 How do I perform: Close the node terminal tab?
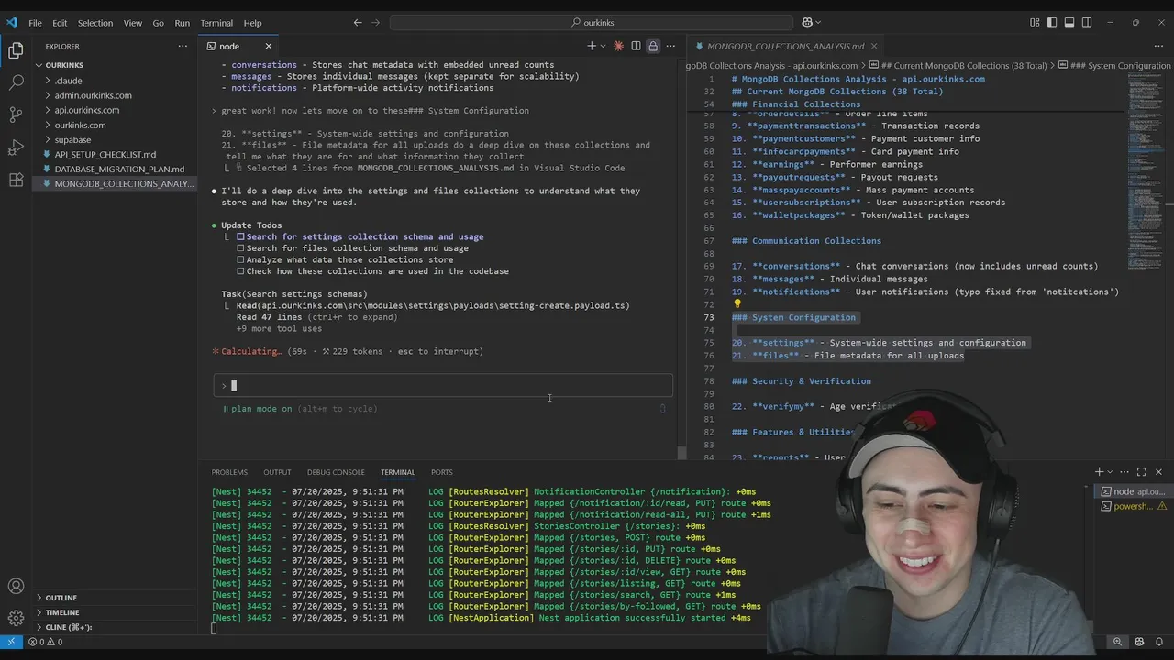pos(269,46)
